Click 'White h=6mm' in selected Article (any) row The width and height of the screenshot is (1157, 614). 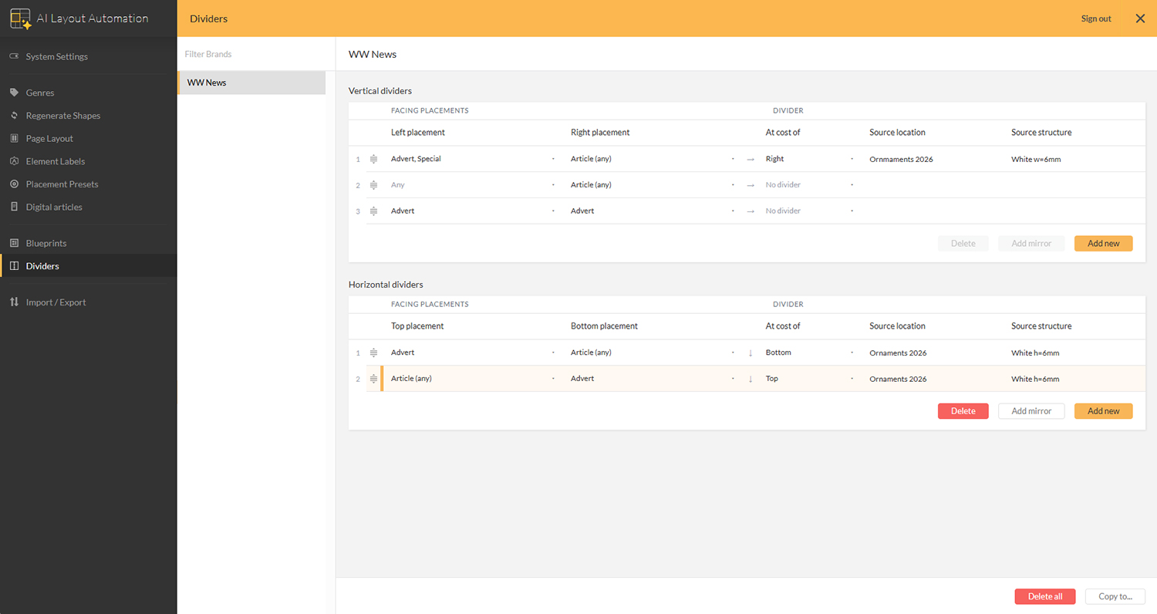pyautogui.click(x=1035, y=380)
